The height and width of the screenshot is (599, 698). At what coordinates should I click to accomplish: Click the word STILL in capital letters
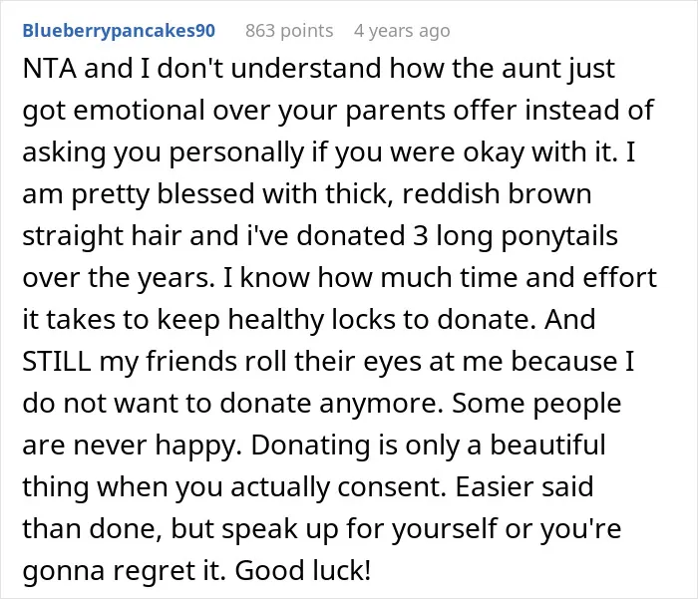(57, 361)
